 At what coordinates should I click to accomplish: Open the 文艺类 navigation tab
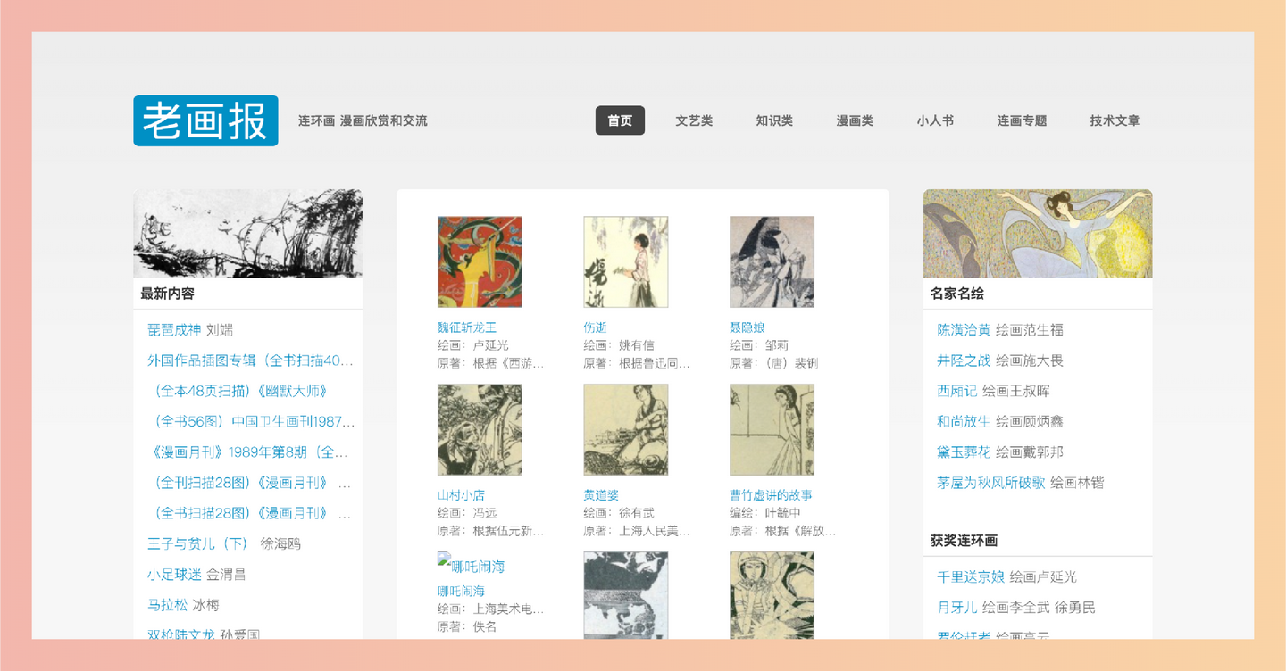click(694, 120)
